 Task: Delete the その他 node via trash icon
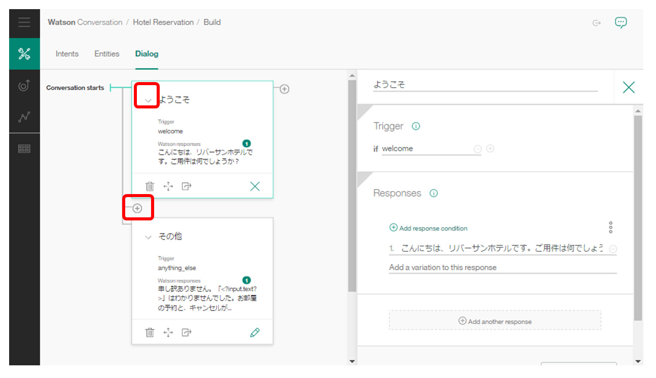point(150,332)
